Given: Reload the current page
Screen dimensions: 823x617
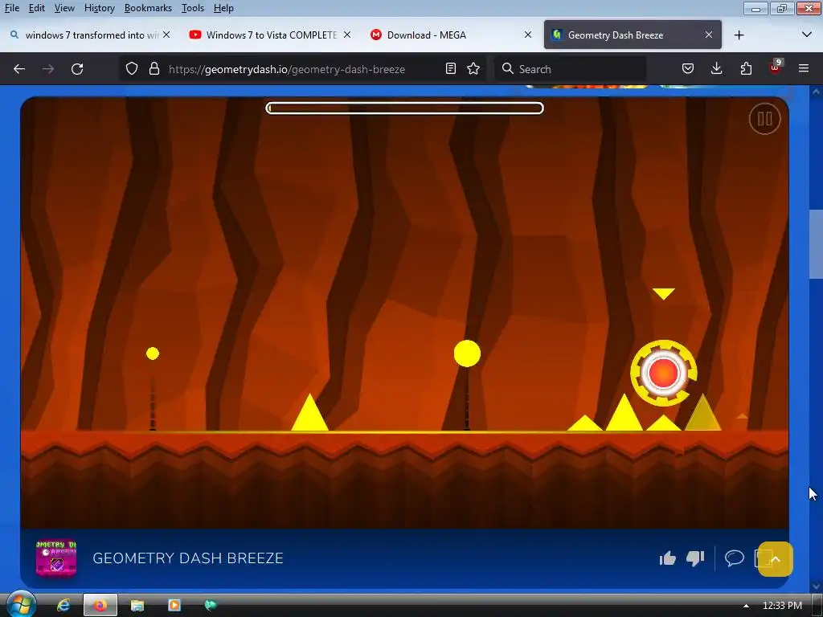Looking at the screenshot, I should pyautogui.click(x=77, y=69).
